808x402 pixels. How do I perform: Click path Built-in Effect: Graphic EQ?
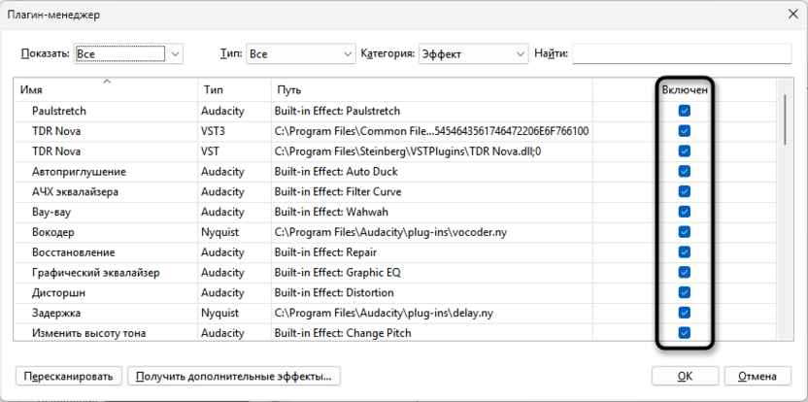pos(337,273)
